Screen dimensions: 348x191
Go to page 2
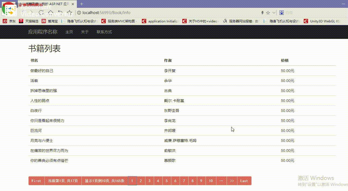[x=141, y=181]
